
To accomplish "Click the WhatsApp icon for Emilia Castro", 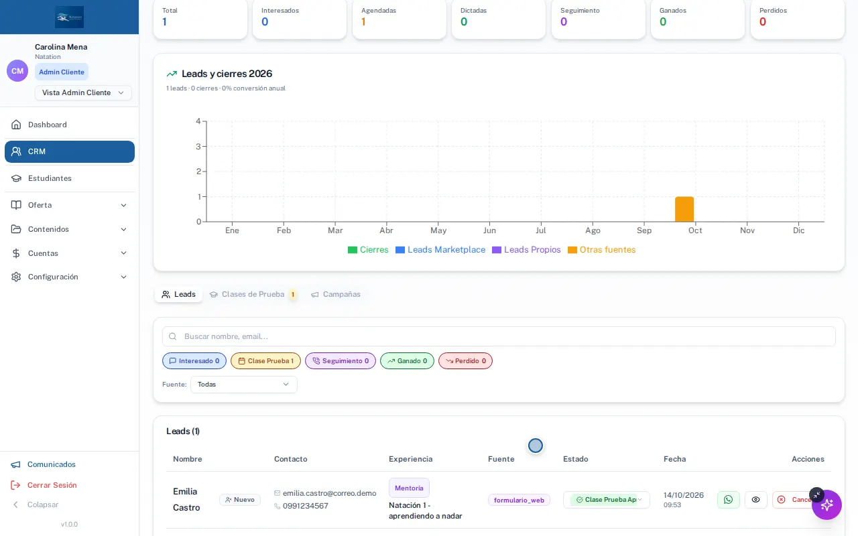I will coord(729,500).
